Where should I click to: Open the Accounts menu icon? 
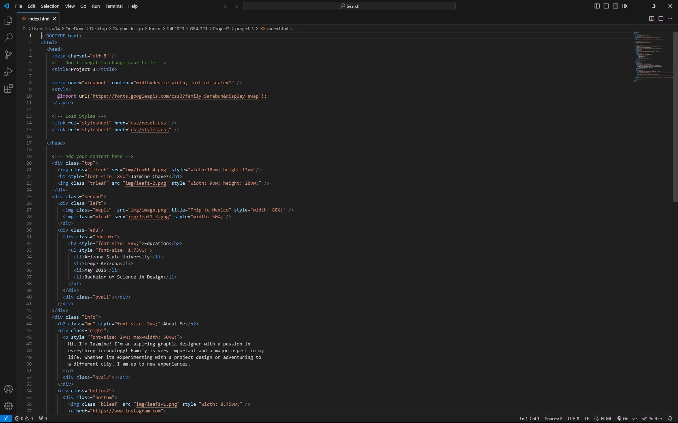8,389
